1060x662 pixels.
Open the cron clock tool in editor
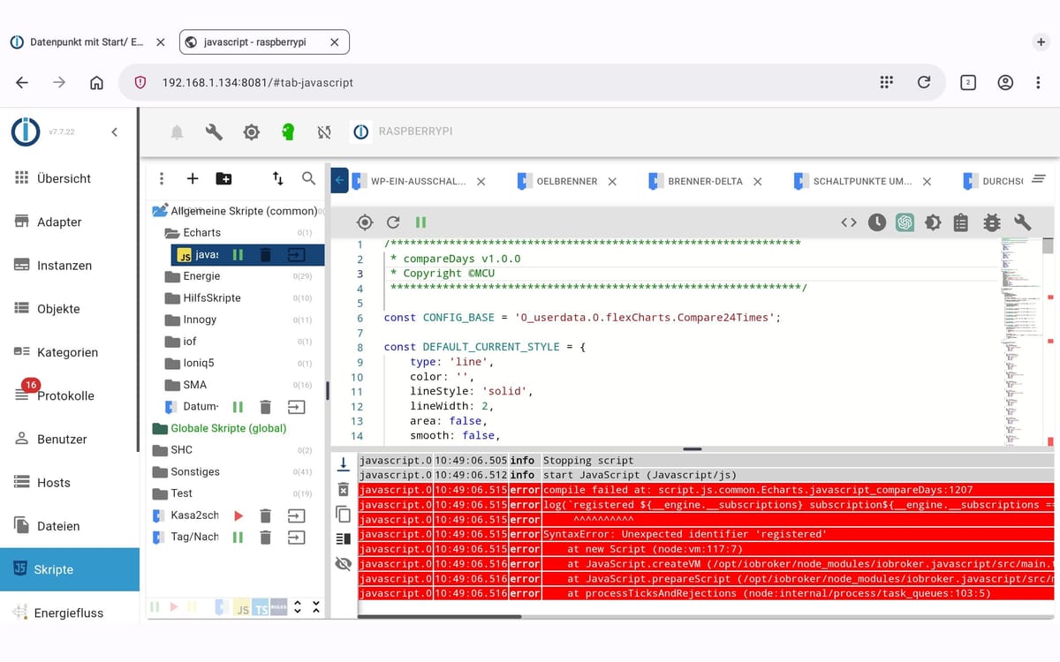click(x=876, y=222)
